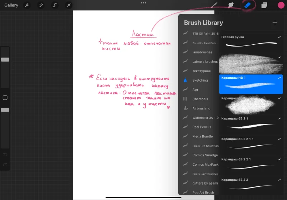
Task: Toggle the square modify button on sidebar
Action: pos(5,98)
